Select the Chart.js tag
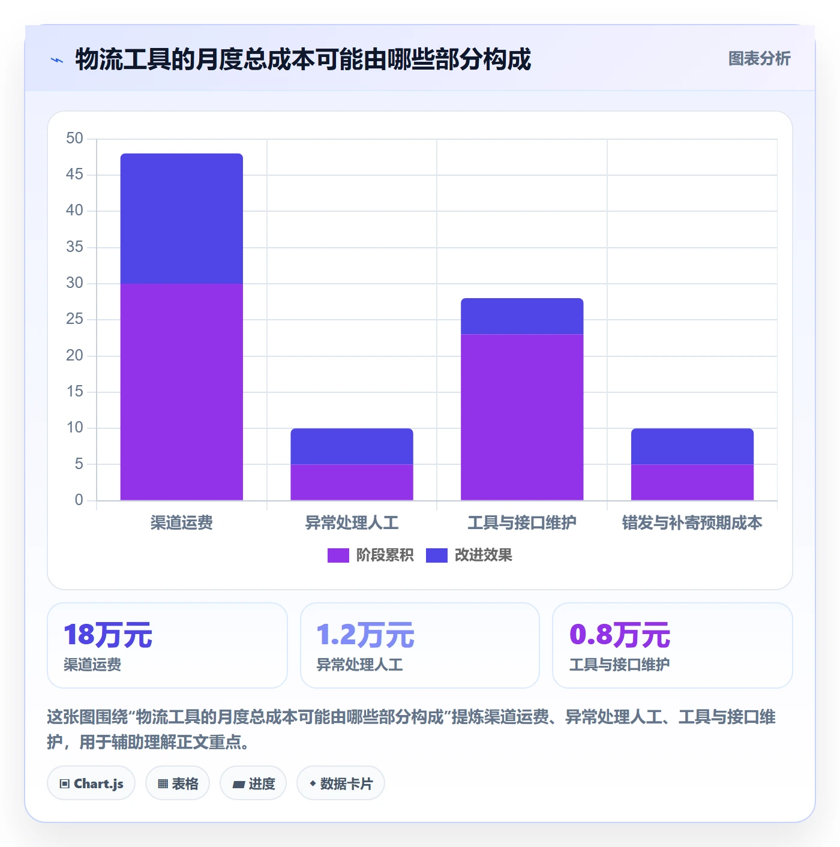The height and width of the screenshot is (847, 840). coord(91,783)
